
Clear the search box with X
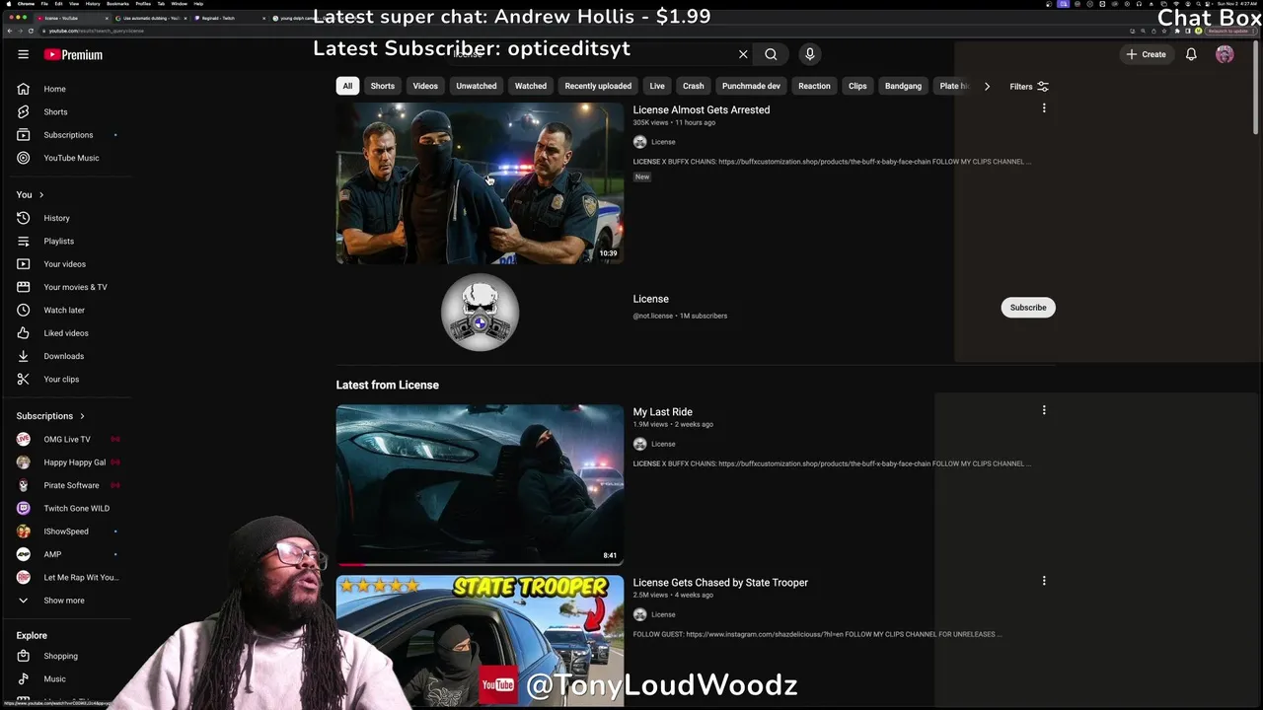[x=743, y=54]
